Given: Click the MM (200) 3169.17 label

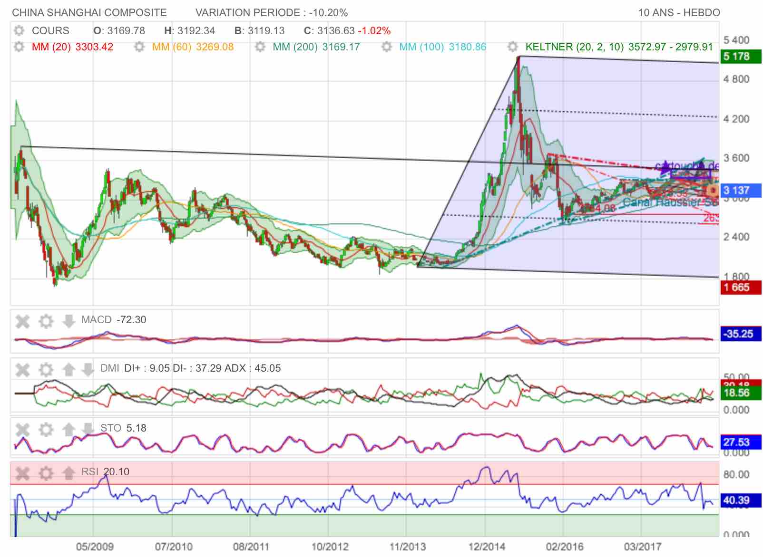Looking at the screenshot, I should tap(316, 47).
